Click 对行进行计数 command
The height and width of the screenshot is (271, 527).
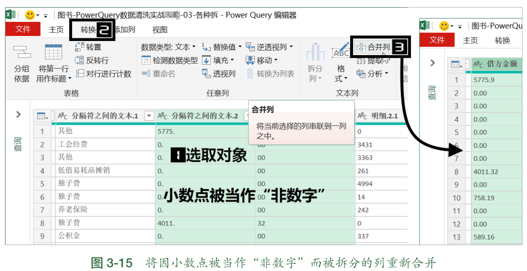coord(103,74)
